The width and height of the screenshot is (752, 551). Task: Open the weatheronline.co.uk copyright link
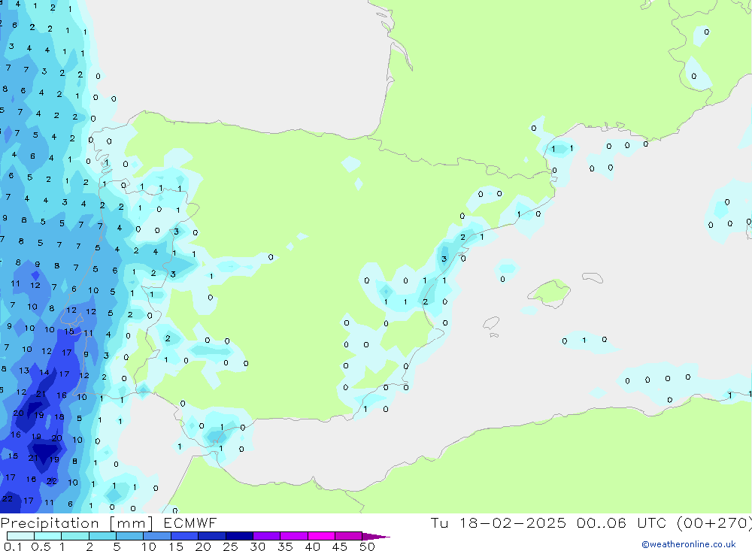pos(689,544)
